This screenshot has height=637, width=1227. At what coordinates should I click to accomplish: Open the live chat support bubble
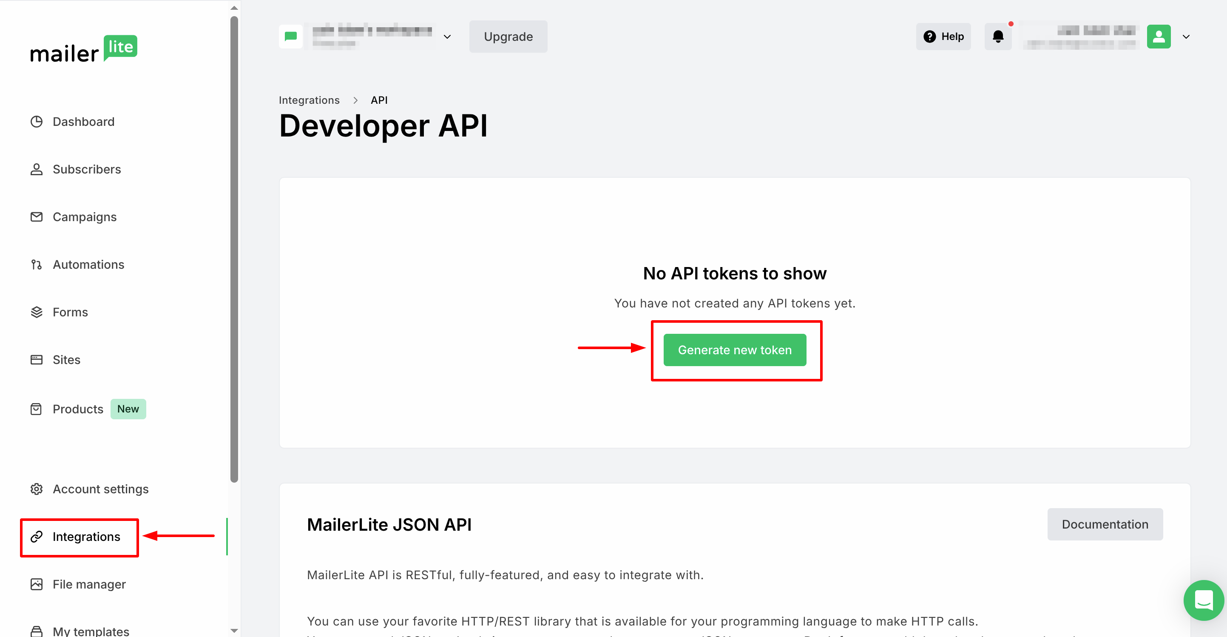[1204, 600]
